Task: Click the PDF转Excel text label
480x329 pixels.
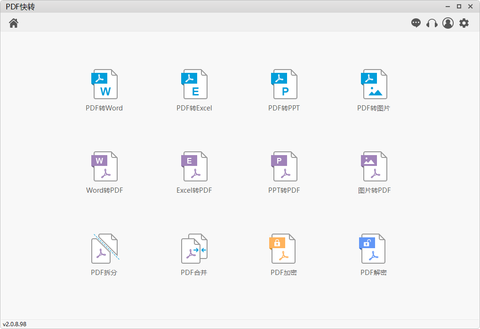Action: 194,108
